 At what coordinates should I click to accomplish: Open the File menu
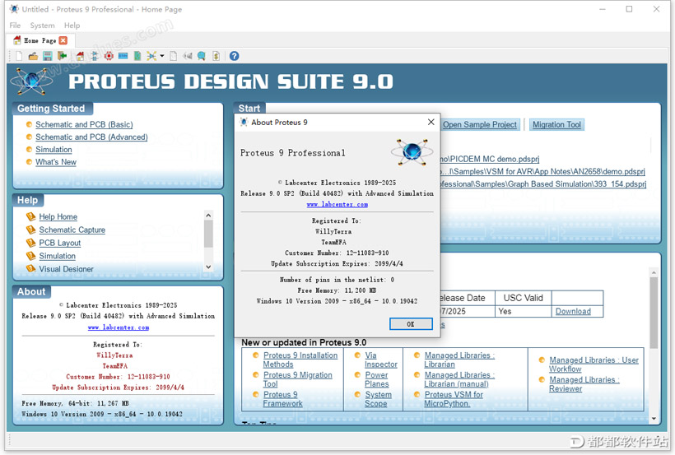[x=15, y=26]
